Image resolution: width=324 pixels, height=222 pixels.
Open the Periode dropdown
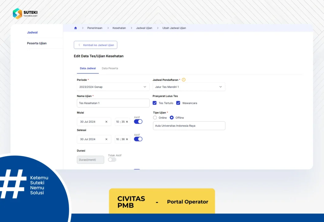(113, 87)
